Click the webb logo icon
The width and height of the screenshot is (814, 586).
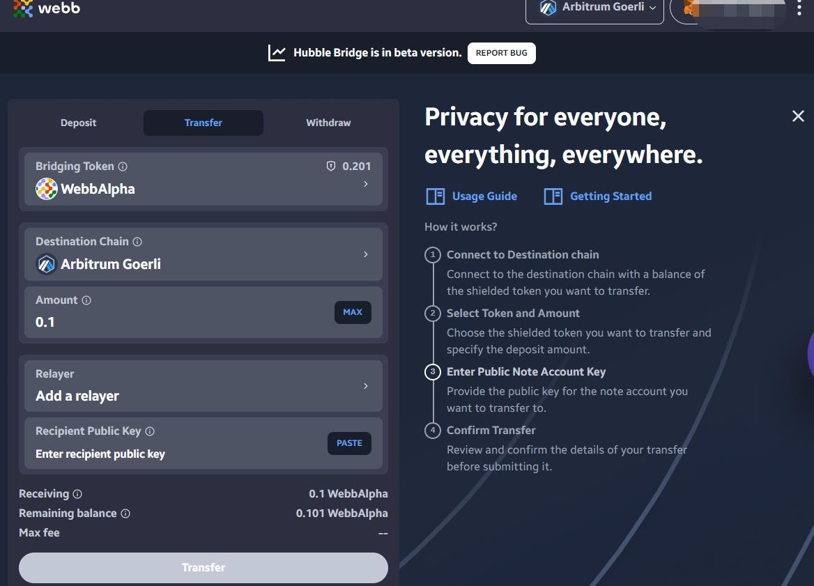pos(23,8)
